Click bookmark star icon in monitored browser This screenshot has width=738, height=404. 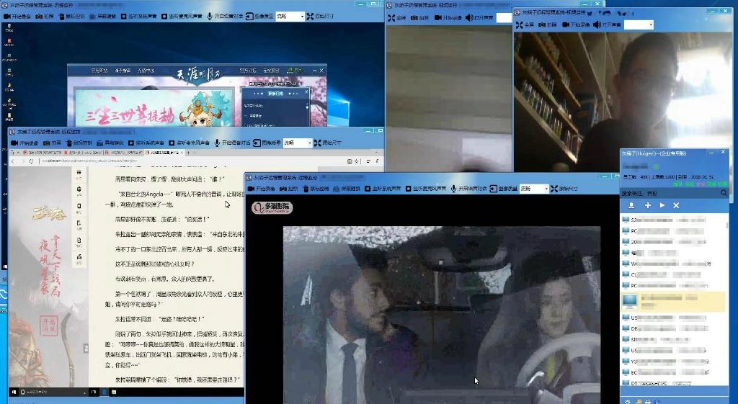[356, 161]
